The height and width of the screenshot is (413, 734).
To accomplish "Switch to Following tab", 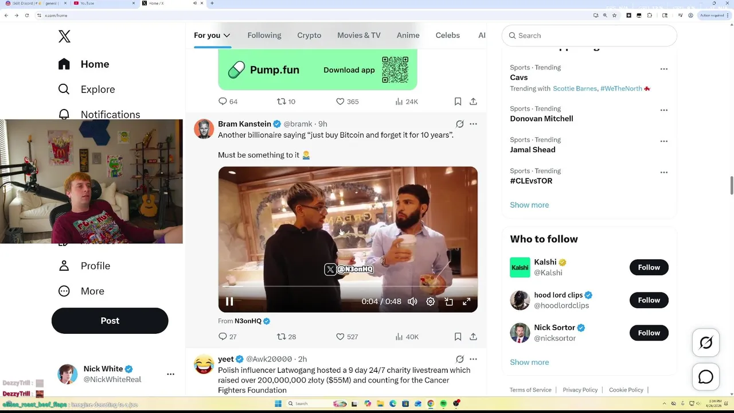I will (264, 36).
